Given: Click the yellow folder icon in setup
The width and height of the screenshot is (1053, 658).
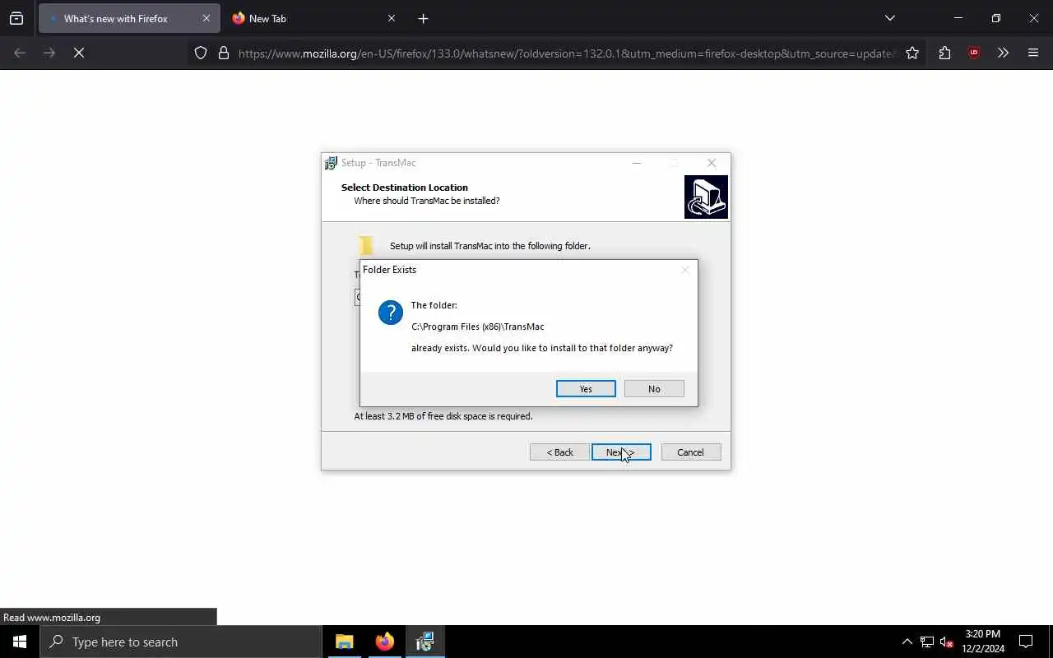Looking at the screenshot, I should [x=366, y=245].
